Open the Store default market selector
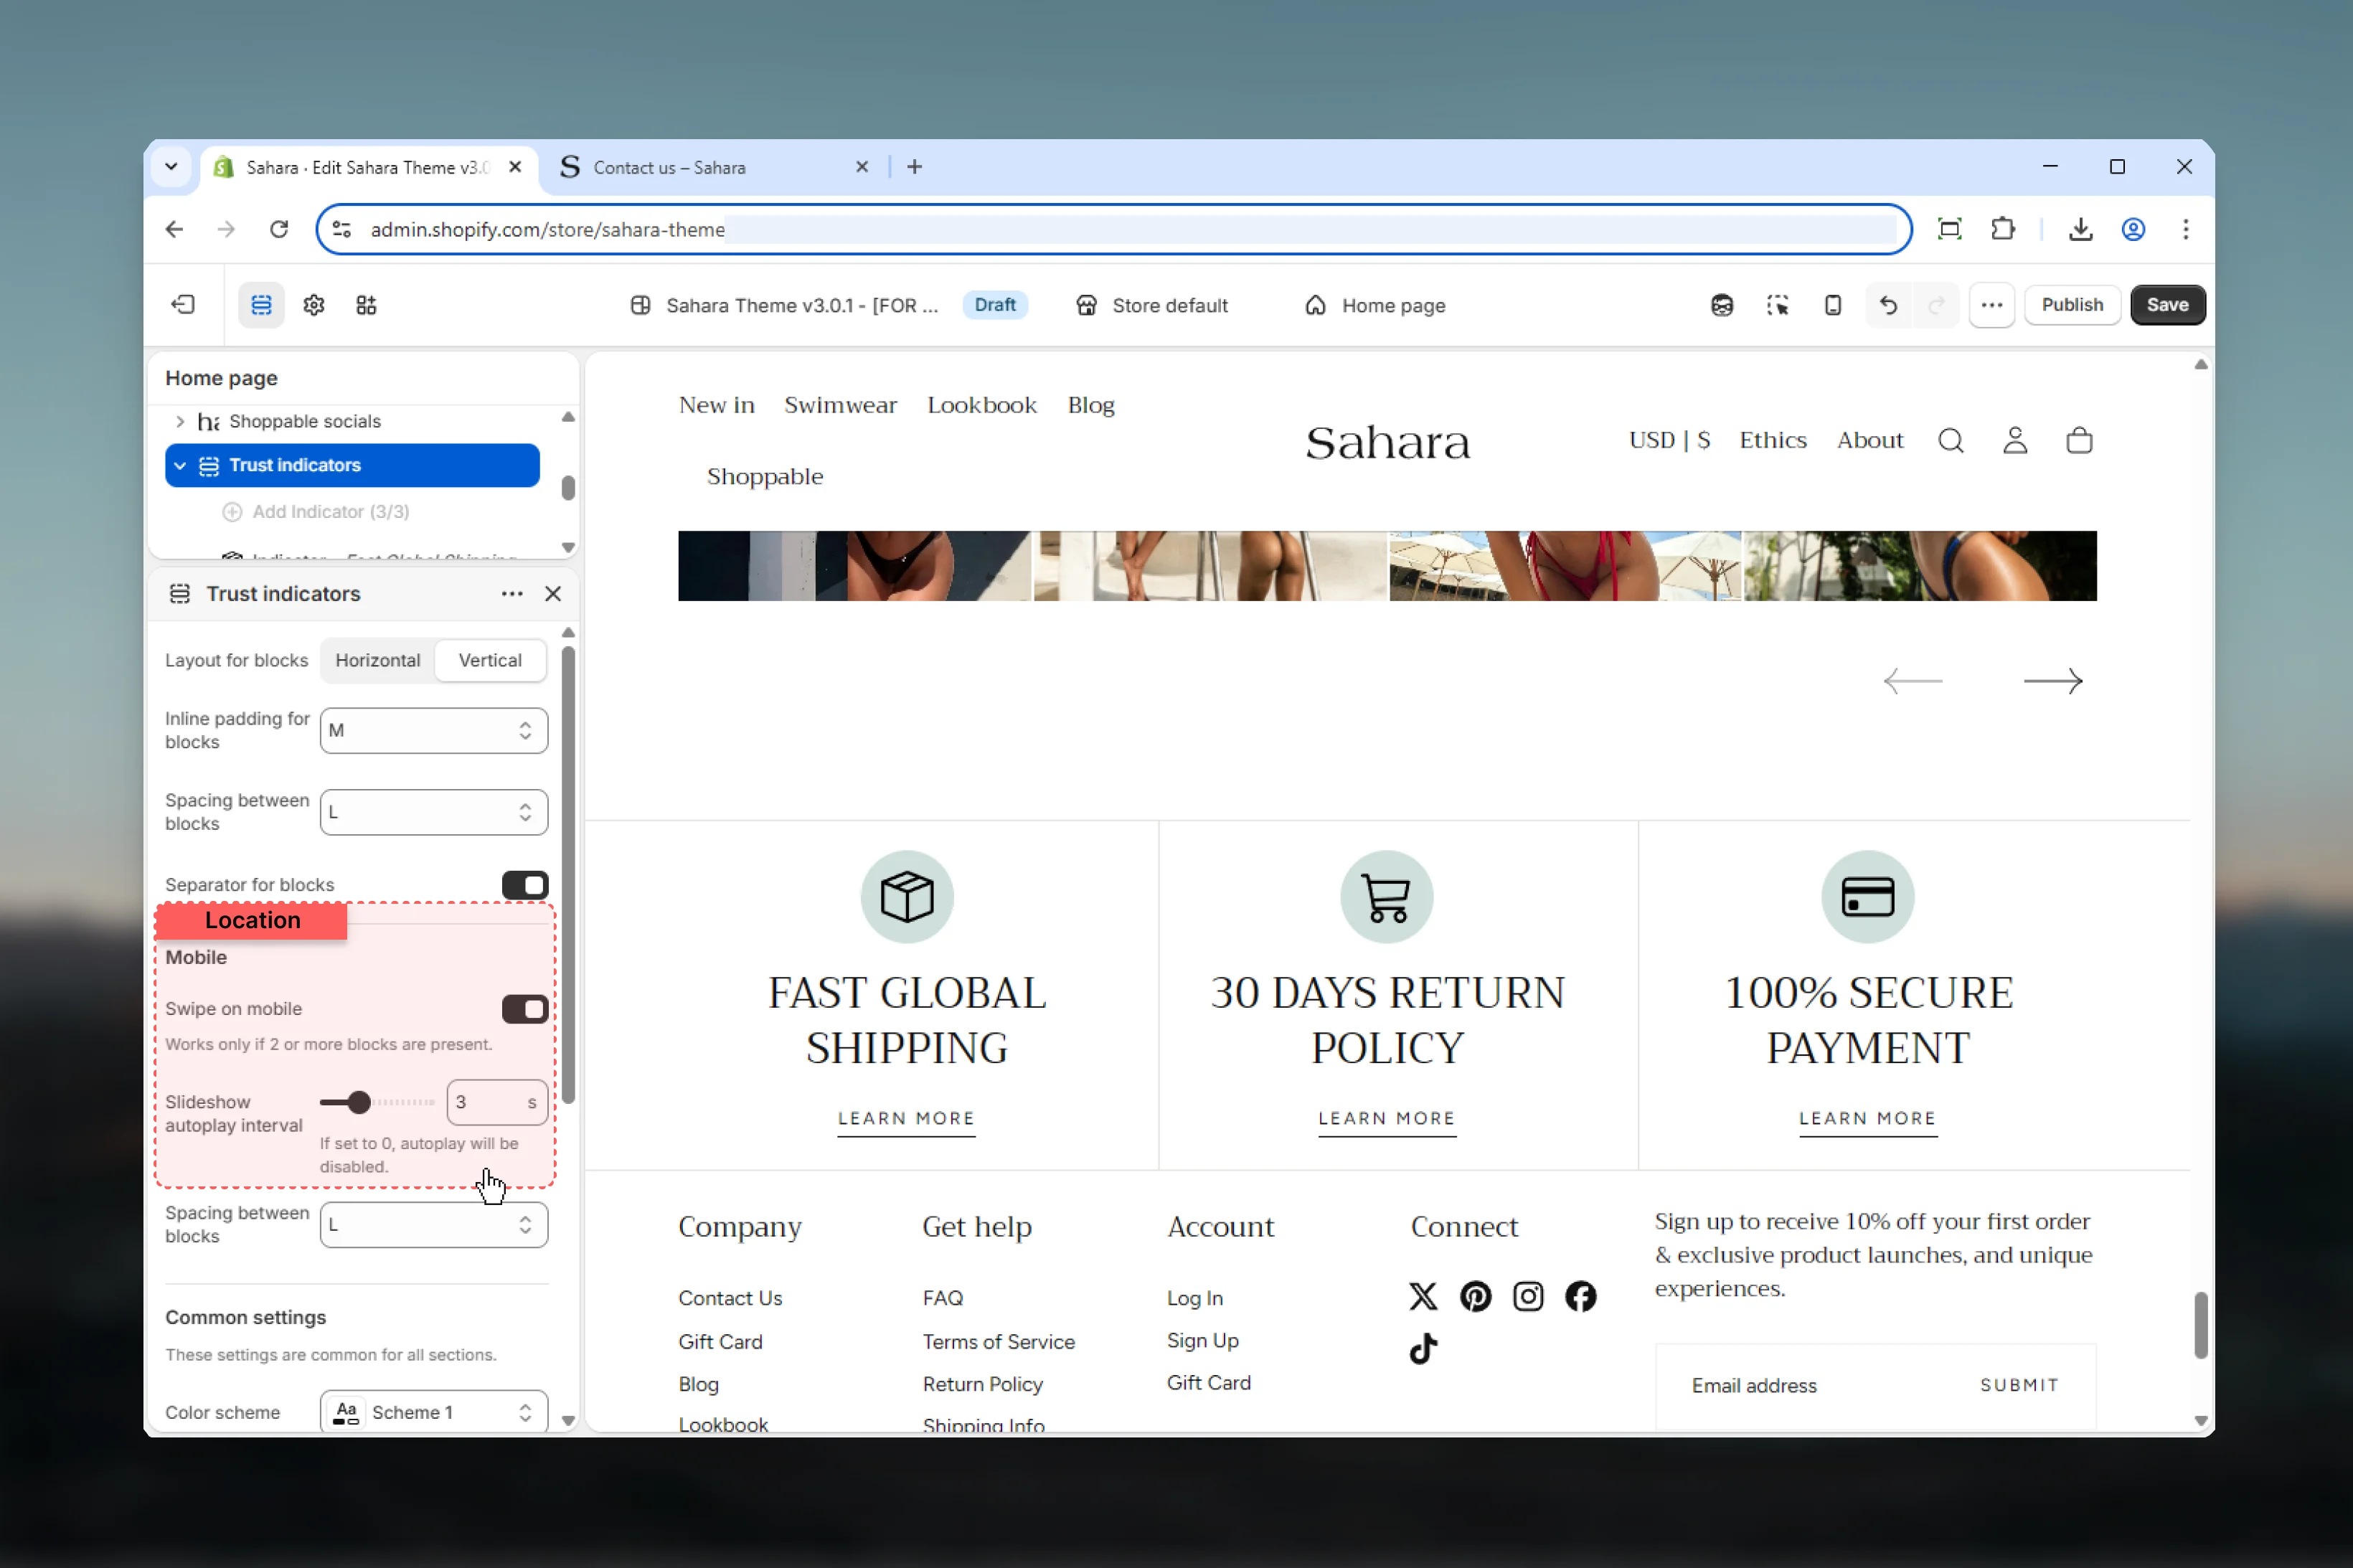The width and height of the screenshot is (2353, 1568). (1152, 305)
